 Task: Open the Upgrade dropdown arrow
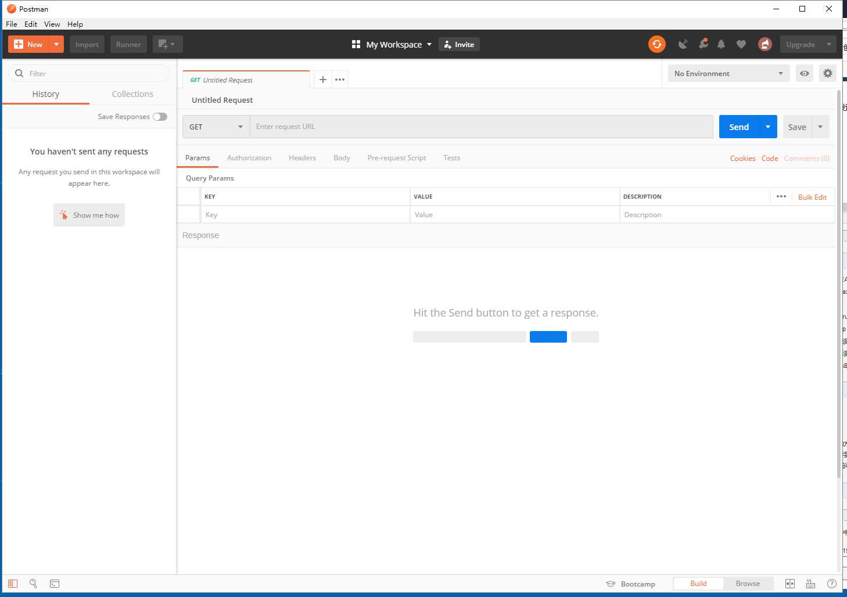coord(829,44)
